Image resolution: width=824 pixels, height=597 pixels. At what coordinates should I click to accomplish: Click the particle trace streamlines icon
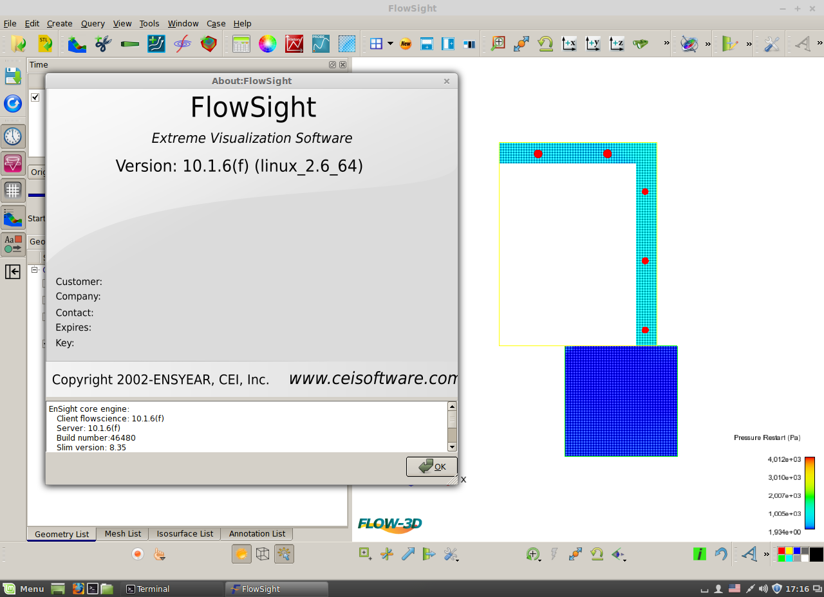[x=156, y=44]
